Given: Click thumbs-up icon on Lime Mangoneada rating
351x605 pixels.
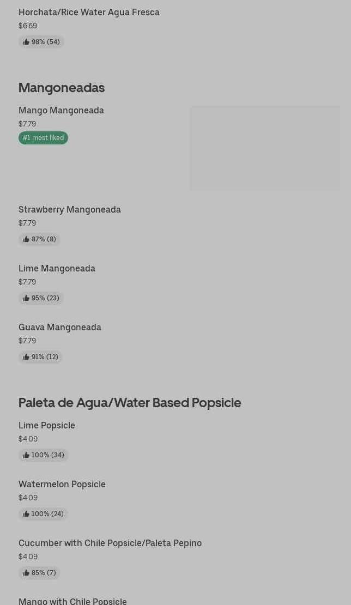Looking at the screenshot, I should coord(26,298).
